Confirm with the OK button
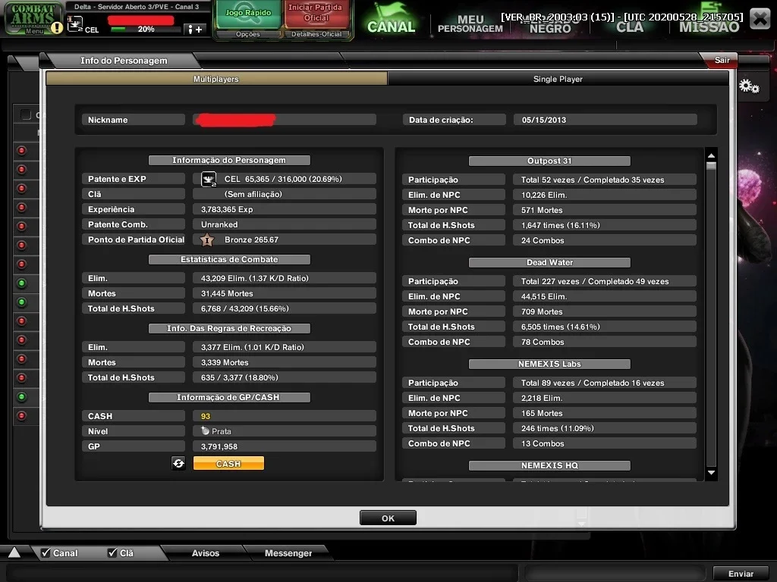This screenshot has width=777, height=582. click(388, 518)
